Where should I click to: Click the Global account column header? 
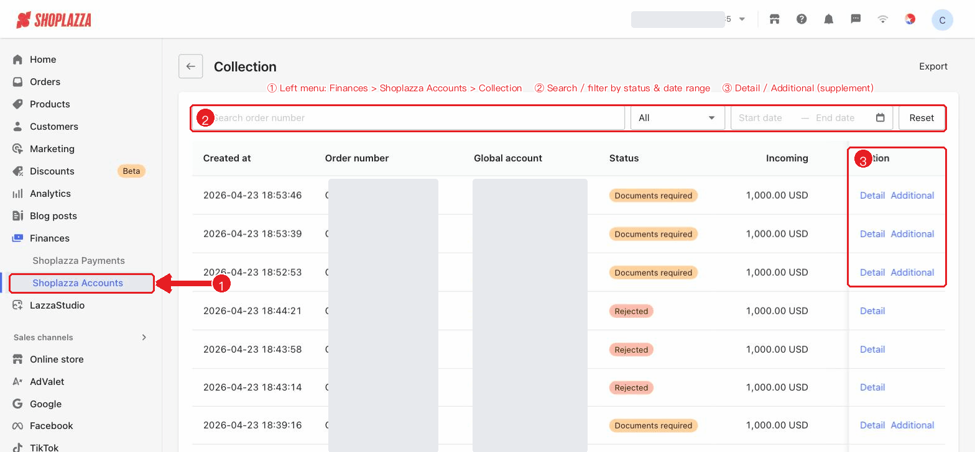508,158
